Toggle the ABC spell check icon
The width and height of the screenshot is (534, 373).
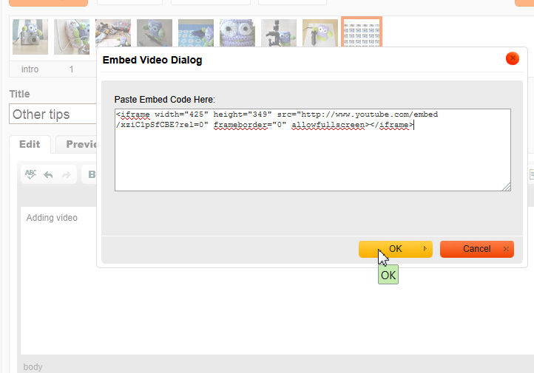coord(30,174)
